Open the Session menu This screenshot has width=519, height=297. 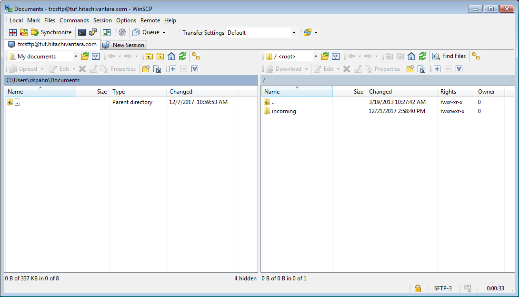[102, 20]
